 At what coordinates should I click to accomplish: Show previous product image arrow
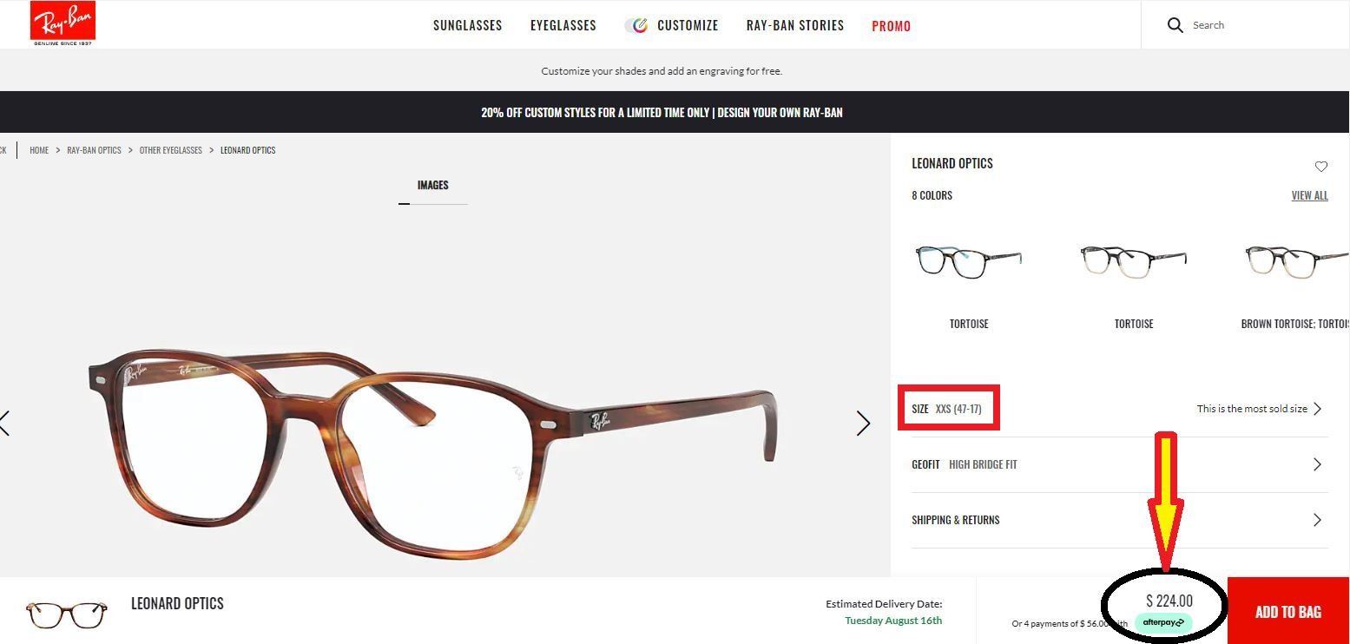5,424
